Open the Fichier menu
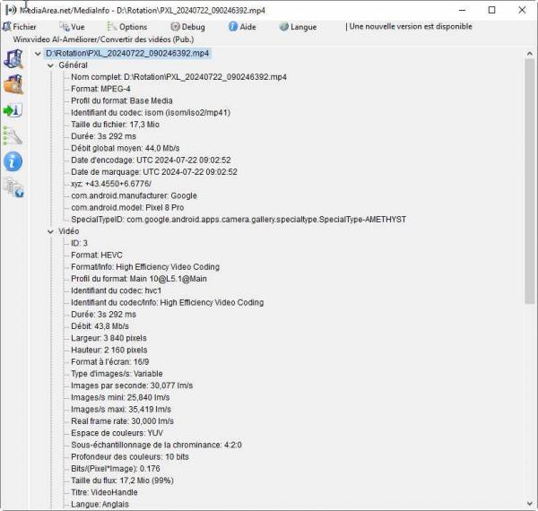538x511 pixels. point(20,27)
